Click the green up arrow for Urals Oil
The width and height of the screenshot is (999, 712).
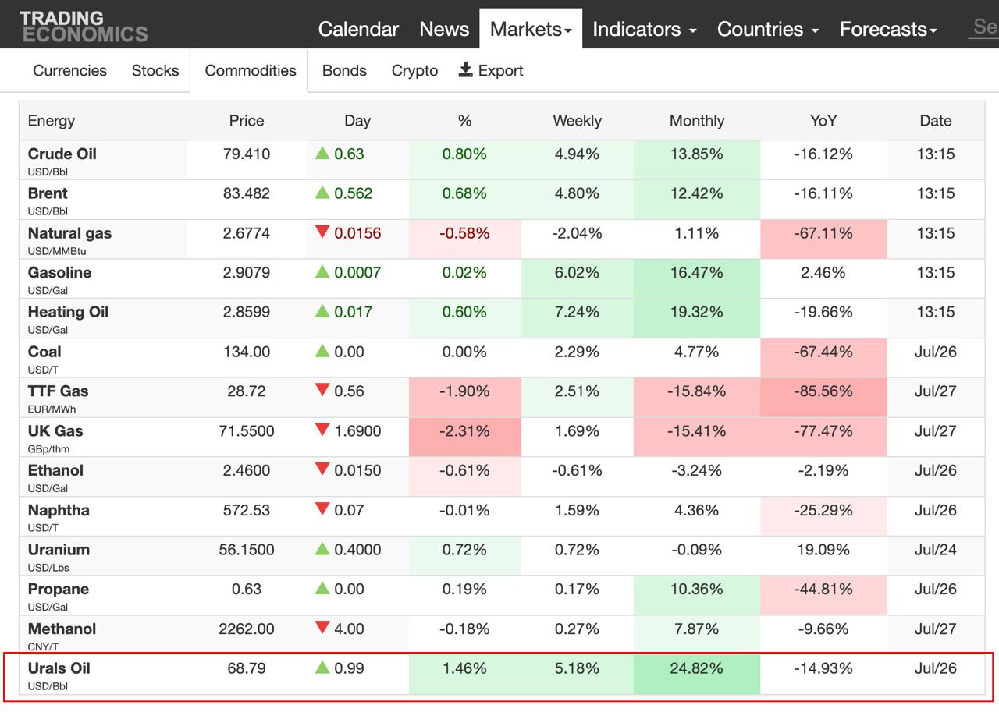click(x=322, y=668)
